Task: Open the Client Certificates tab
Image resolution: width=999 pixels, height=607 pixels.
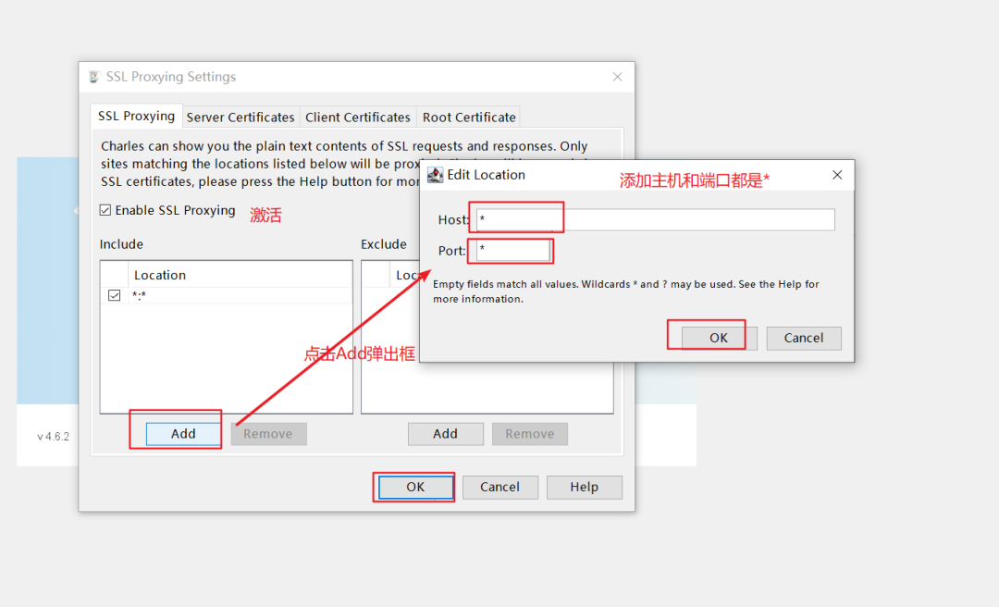Action: pyautogui.click(x=357, y=118)
